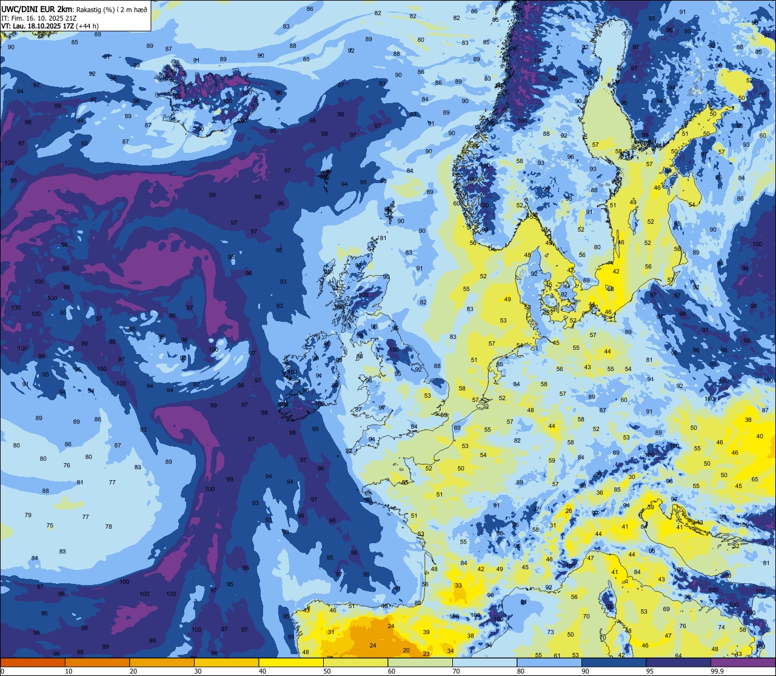Select the 95–99.9 navy legend color

tap(678, 662)
